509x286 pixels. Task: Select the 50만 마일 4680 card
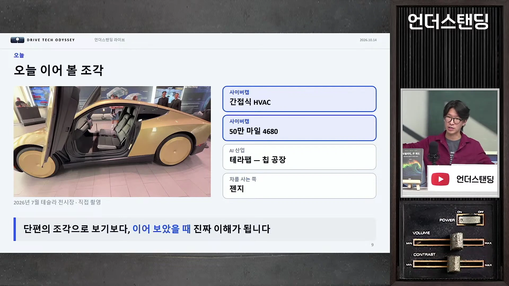[299, 128]
